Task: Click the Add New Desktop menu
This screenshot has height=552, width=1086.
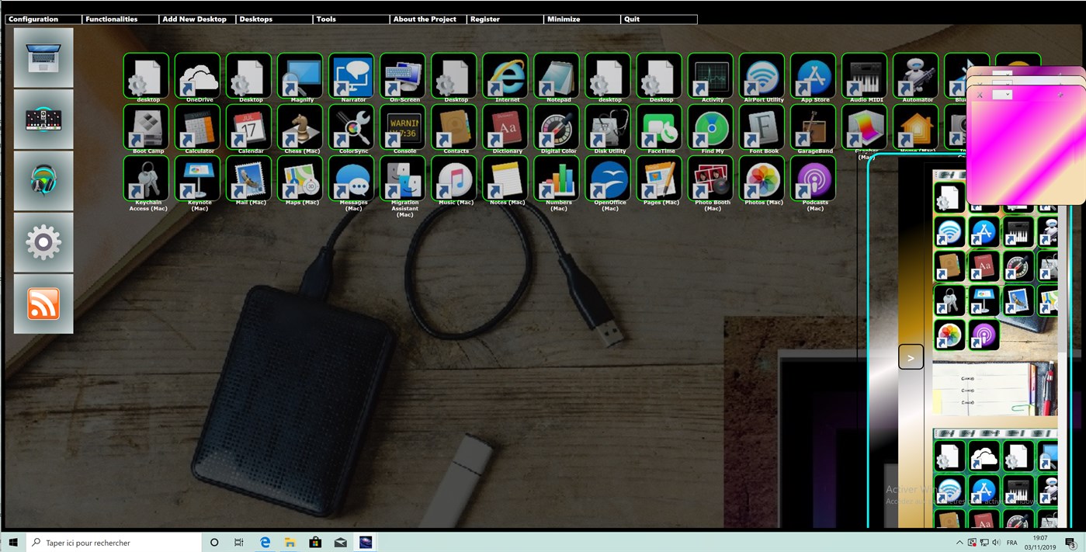Action: coord(197,19)
